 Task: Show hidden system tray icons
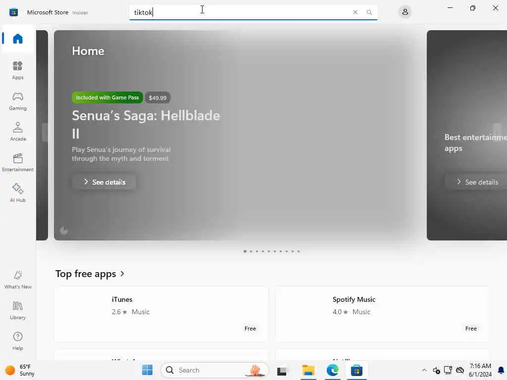(x=424, y=370)
